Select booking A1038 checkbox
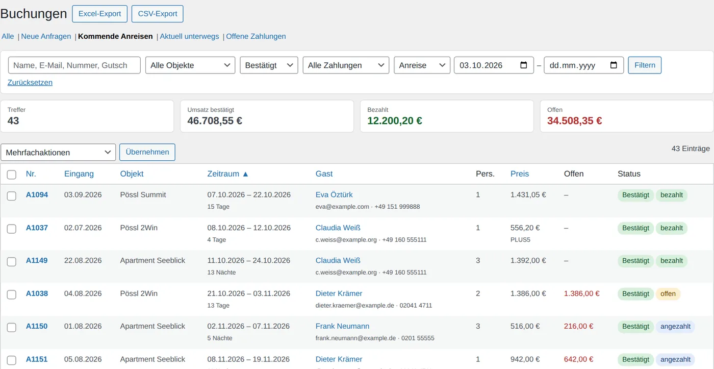 [x=11, y=294]
